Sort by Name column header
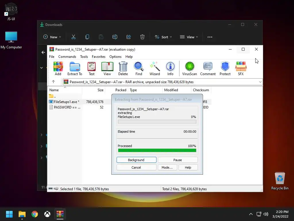This screenshot has height=221, width=294. click(x=65, y=90)
